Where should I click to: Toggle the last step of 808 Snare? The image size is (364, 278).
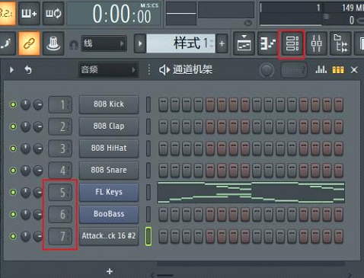tap(339, 171)
